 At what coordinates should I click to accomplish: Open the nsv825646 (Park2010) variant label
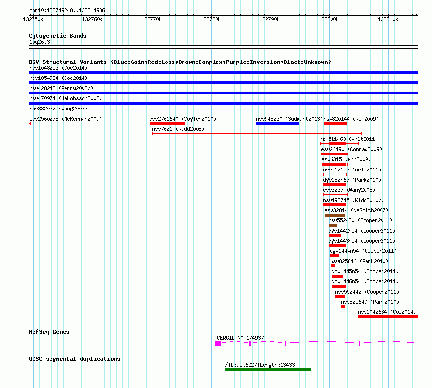[x=359, y=261]
